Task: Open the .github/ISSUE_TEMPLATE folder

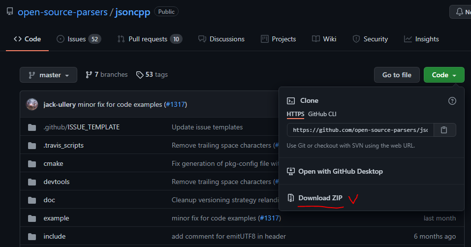Action: [81, 127]
